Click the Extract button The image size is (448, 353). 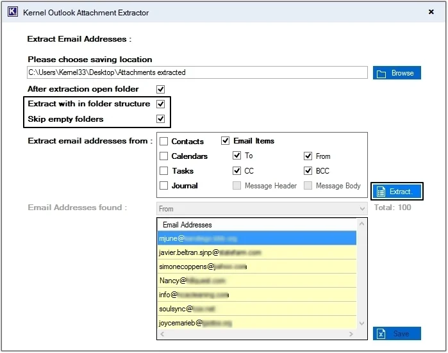click(x=397, y=192)
